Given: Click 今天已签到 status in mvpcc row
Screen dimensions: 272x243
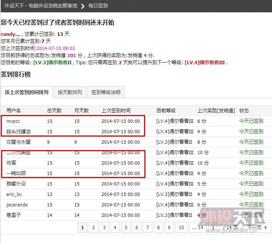Looking at the screenshot, I should coord(251,121).
